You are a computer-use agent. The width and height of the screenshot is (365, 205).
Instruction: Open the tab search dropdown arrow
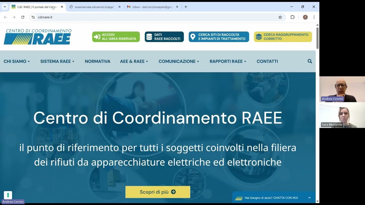tap(5, 7)
